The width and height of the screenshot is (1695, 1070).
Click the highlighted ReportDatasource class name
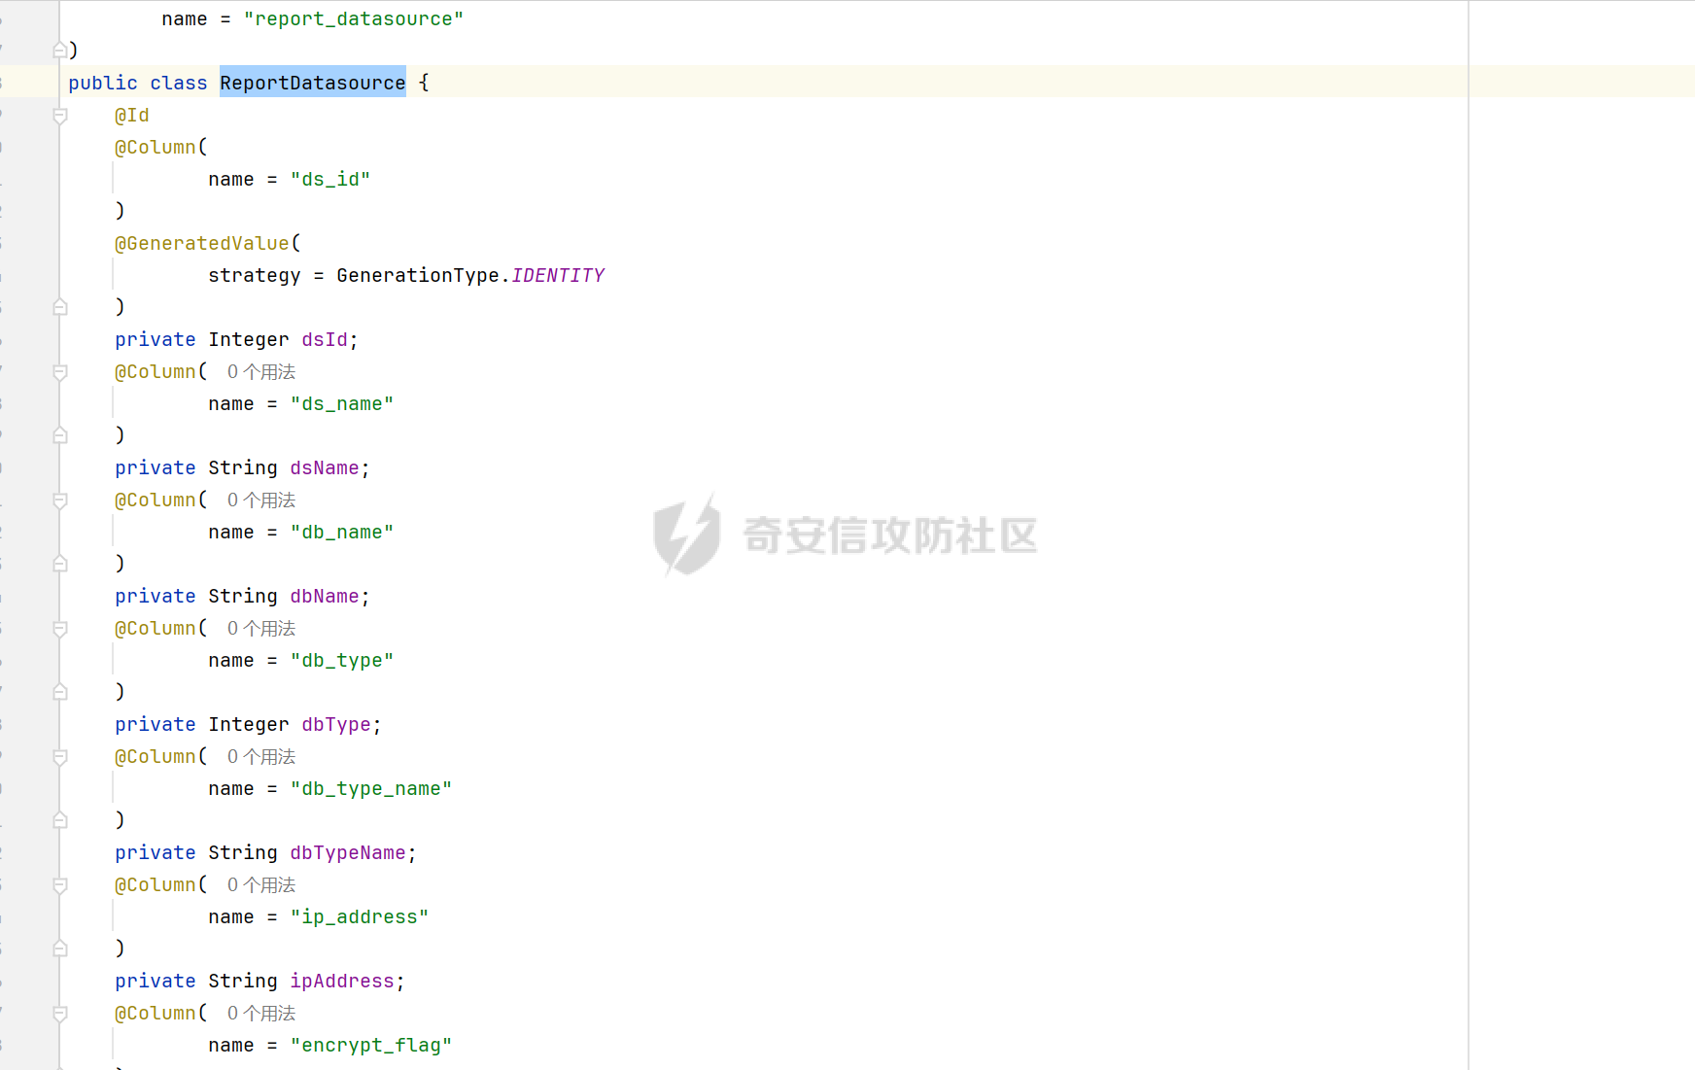(x=313, y=83)
